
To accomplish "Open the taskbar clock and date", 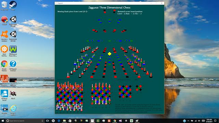I will 209,121.
